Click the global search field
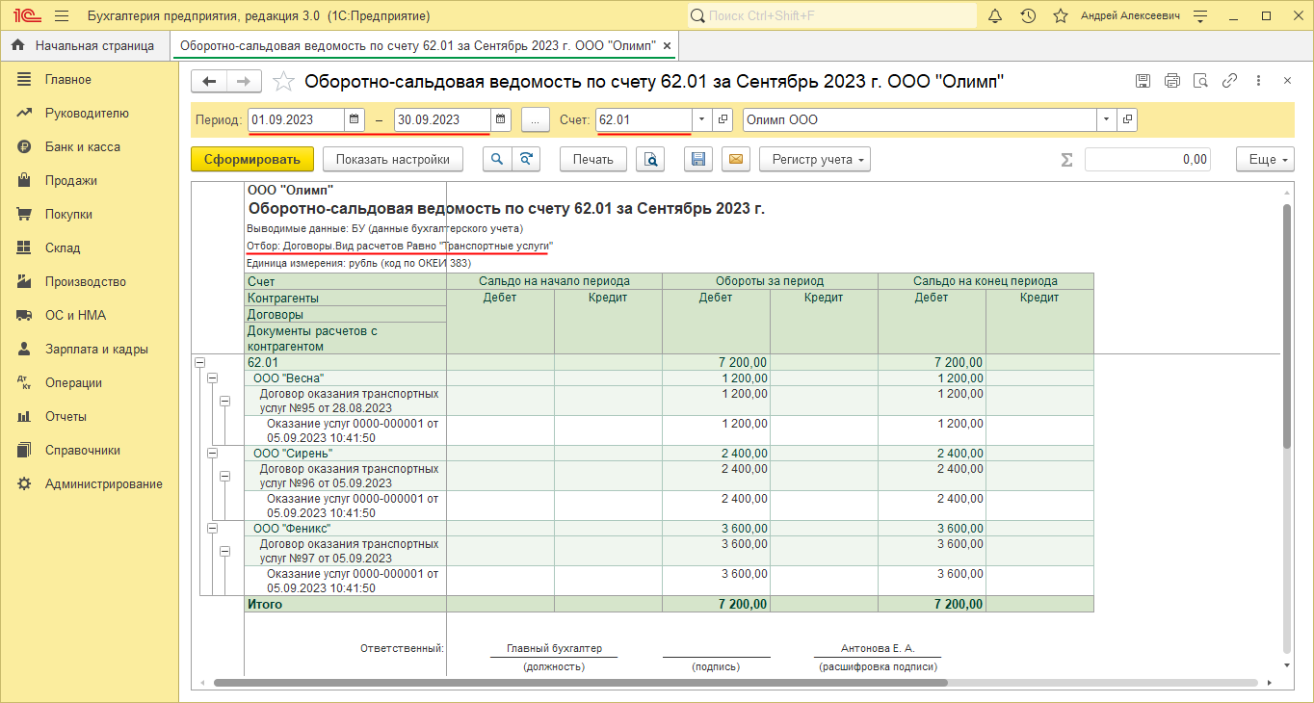Viewport: 1314px width, 703px height. point(832,16)
